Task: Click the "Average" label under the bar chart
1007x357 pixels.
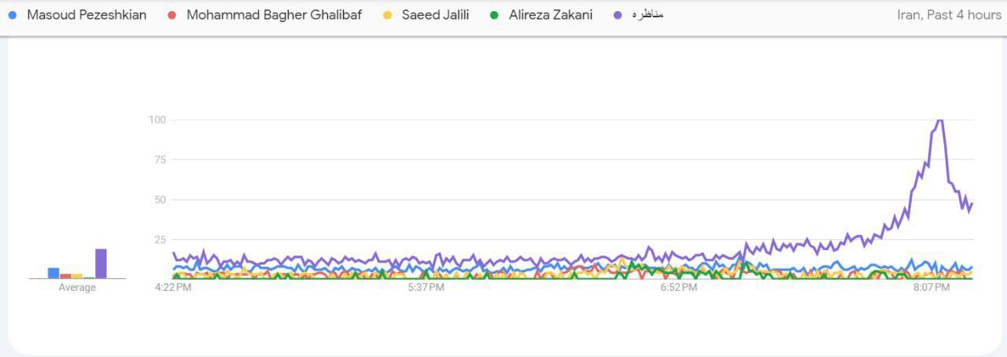Action: pyautogui.click(x=77, y=288)
